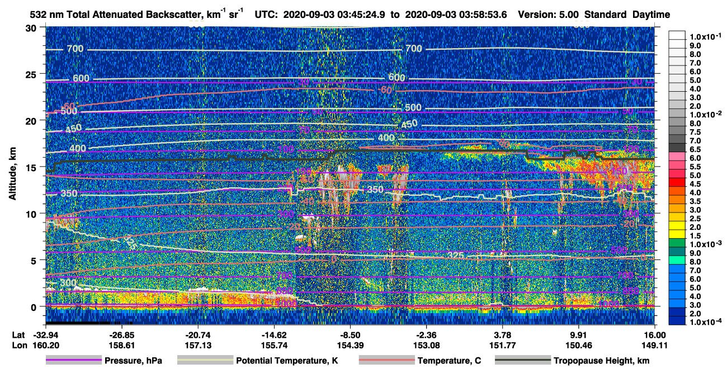727x373 pixels.
Task: Click the 325 potential temperature contour label
Action: pyautogui.click(x=456, y=256)
